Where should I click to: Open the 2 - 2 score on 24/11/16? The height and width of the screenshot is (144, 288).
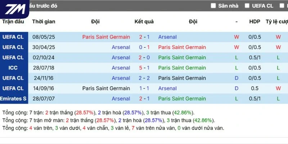tap(144, 78)
